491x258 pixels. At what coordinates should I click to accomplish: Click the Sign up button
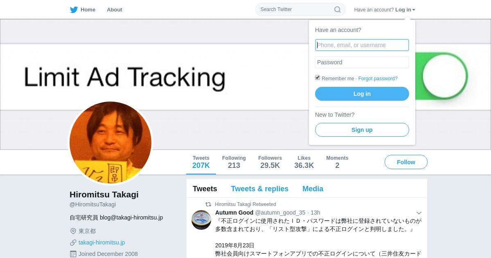tap(362, 130)
